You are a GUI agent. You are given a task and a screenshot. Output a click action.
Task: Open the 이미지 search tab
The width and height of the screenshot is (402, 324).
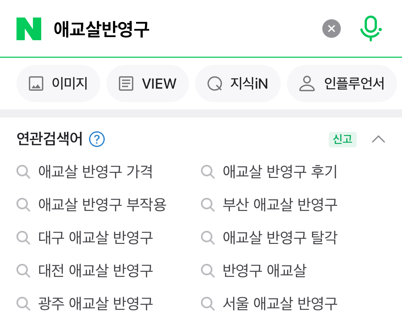click(x=58, y=83)
